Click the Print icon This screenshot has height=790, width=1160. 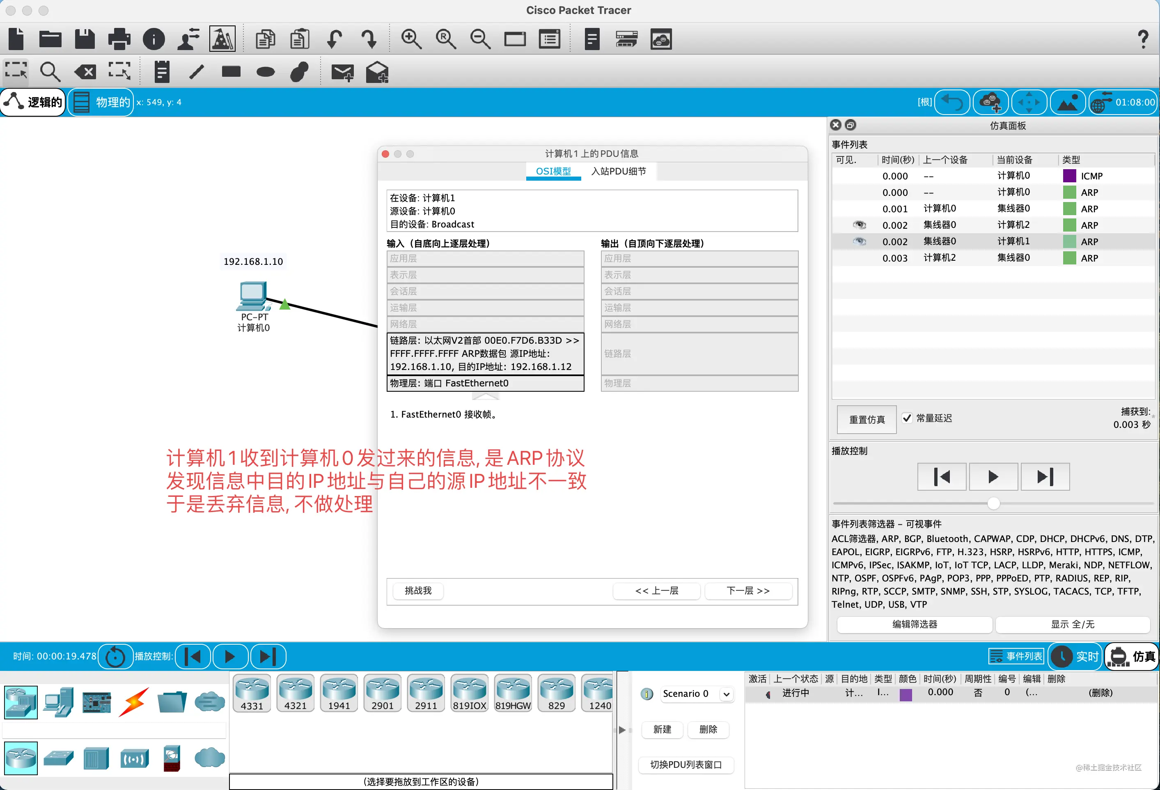119,39
